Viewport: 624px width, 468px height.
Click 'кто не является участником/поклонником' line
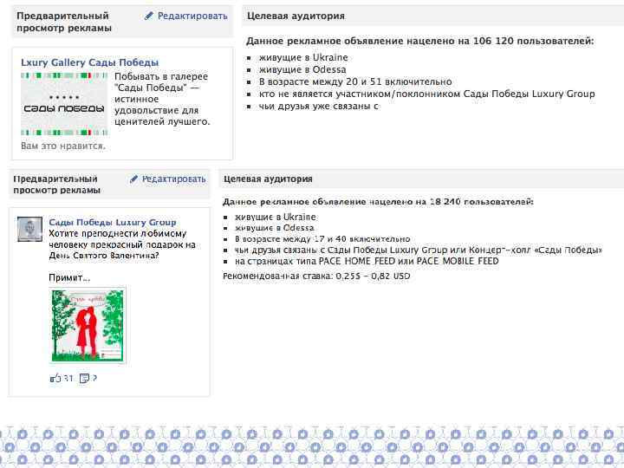pos(426,94)
